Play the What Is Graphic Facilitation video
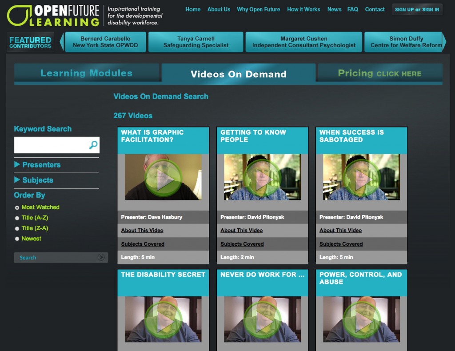The image size is (455, 351). pyautogui.click(x=163, y=178)
